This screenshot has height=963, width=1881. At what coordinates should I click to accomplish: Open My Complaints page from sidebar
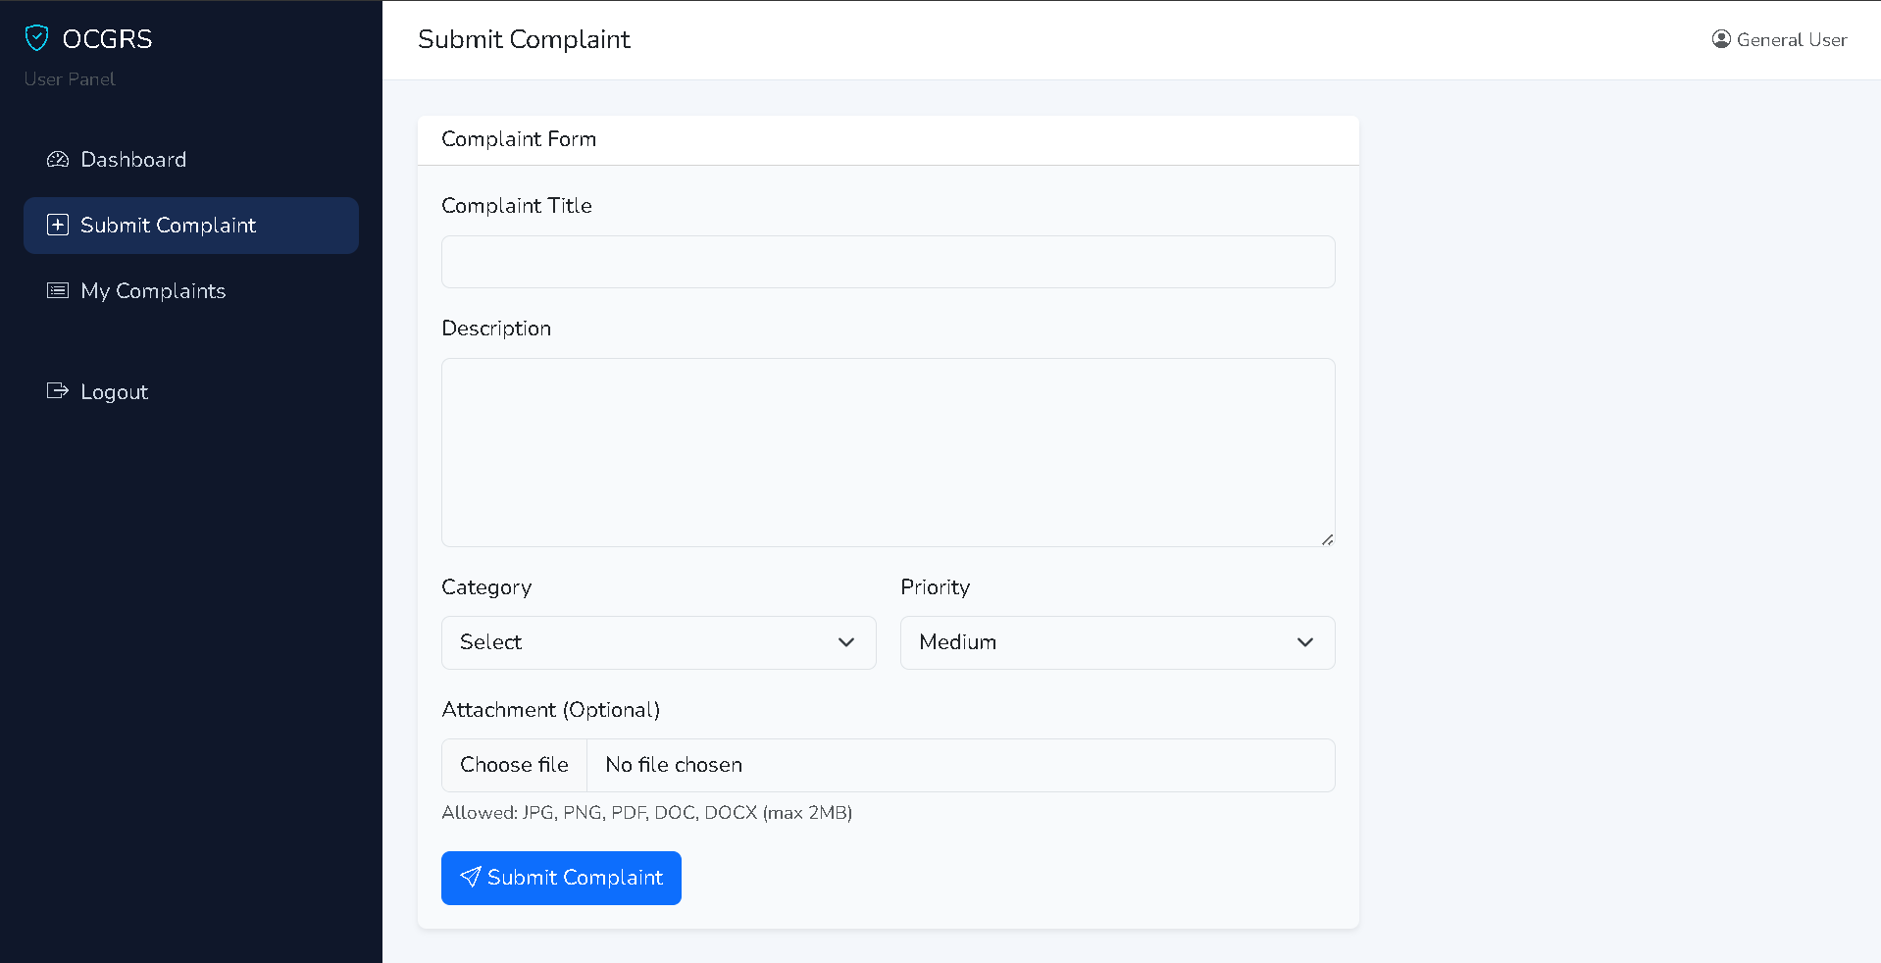click(191, 291)
